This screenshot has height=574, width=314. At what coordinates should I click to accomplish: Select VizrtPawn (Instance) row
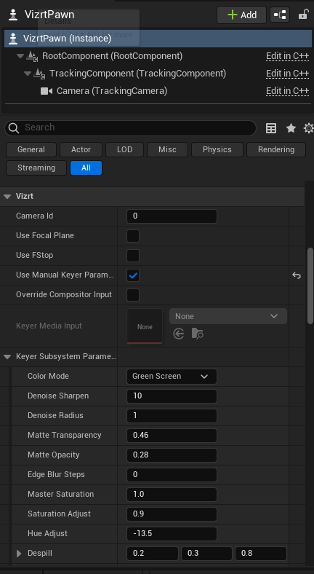pyautogui.click(x=158, y=39)
